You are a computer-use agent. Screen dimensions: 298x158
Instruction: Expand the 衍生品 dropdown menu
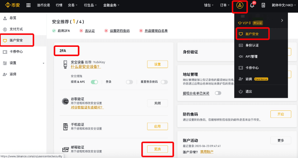click(x=90, y=5)
